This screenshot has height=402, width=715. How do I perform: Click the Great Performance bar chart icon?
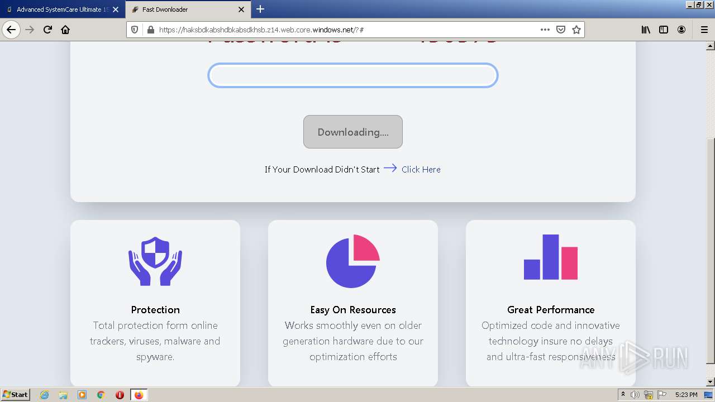pos(551,257)
